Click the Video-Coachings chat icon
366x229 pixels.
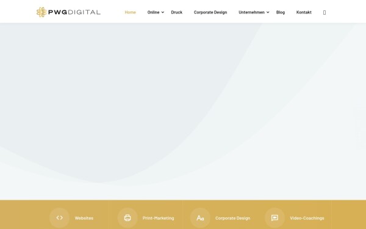point(274,218)
